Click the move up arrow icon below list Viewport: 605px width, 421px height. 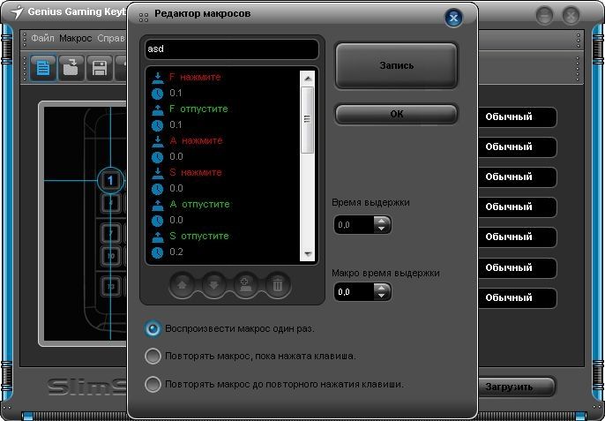click(x=183, y=284)
